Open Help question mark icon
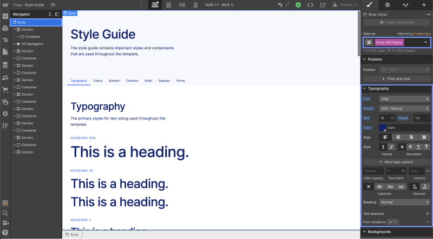Image resolution: width=433 pixels, height=239 pixels. tap(5, 233)
